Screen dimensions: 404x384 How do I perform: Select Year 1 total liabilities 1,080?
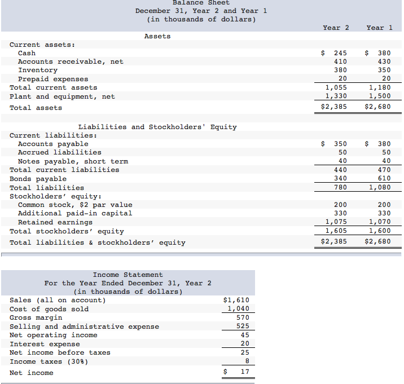[x=380, y=187]
